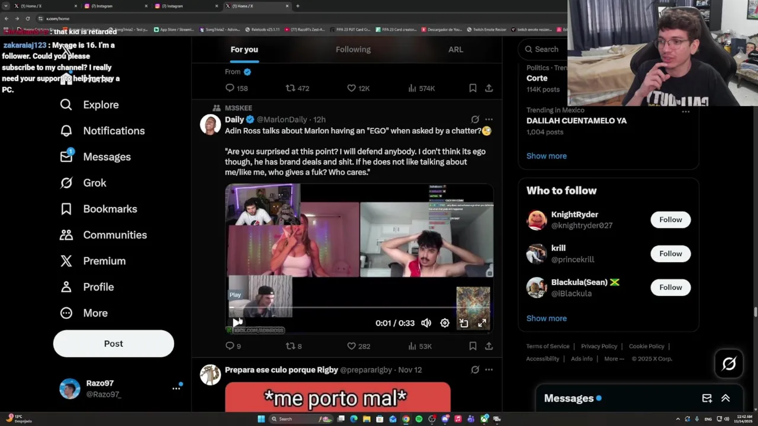Share the Daily tweet

coord(489,346)
